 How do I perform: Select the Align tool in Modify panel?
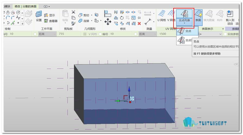click(108, 13)
